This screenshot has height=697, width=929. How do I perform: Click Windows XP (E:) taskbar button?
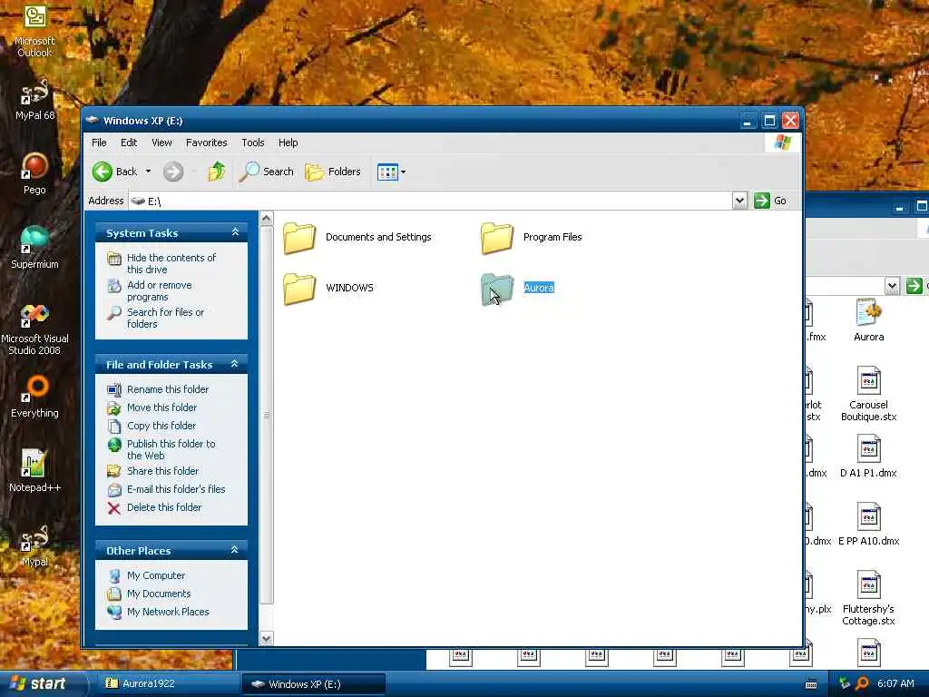313,684
